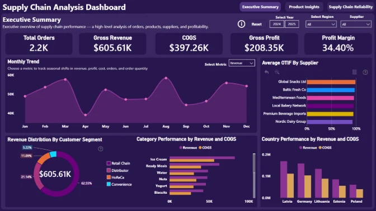Click Revenue legend in Country Performance chart
The width and height of the screenshot is (376, 211).
308,147
